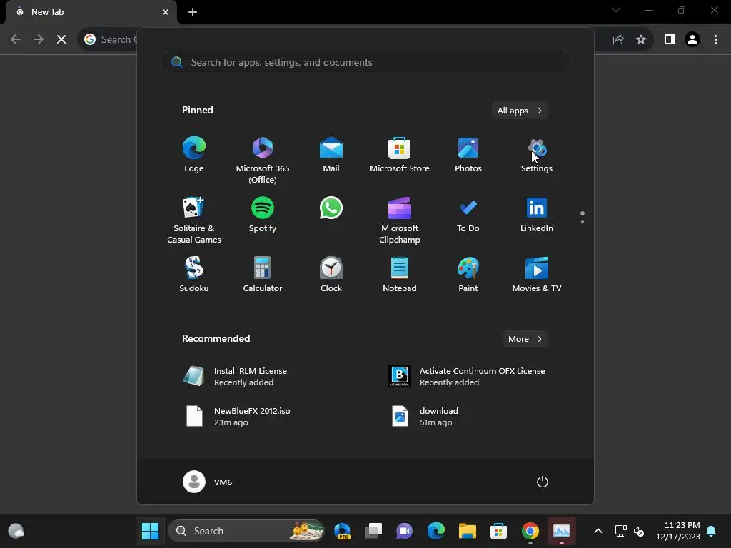The image size is (731, 548).
Task: Launch the Sudoku game
Action: pyautogui.click(x=194, y=275)
